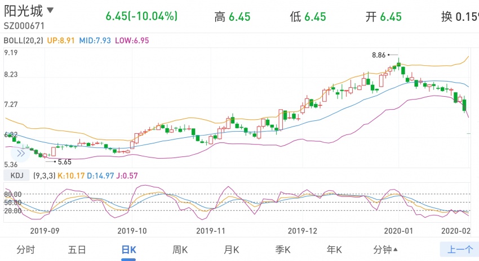Click the 高 6.45 high value
Screen dimensions: 479x261
pos(232,17)
